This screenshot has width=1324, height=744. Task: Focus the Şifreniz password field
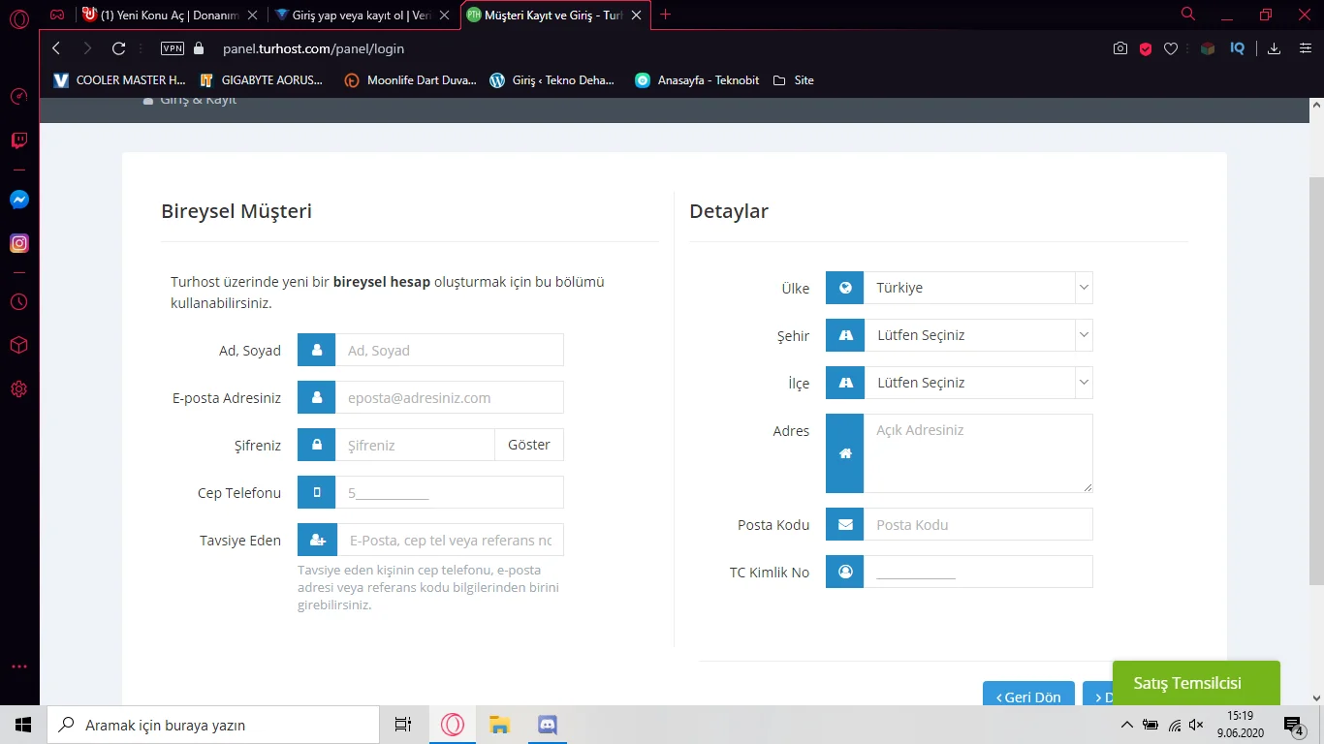pyautogui.click(x=415, y=445)
